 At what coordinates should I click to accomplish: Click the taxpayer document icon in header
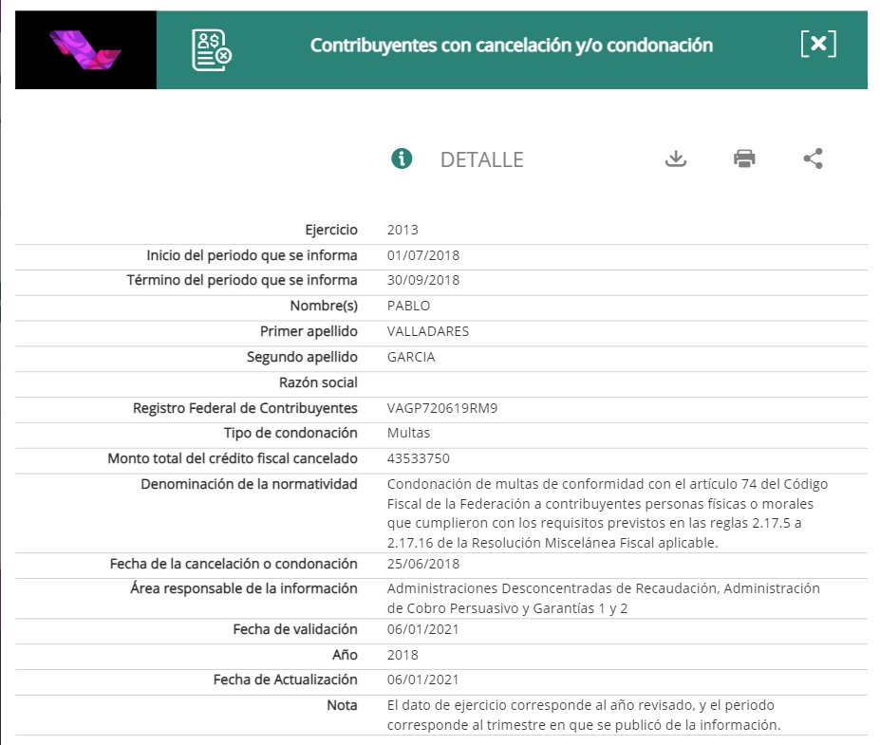211,49
